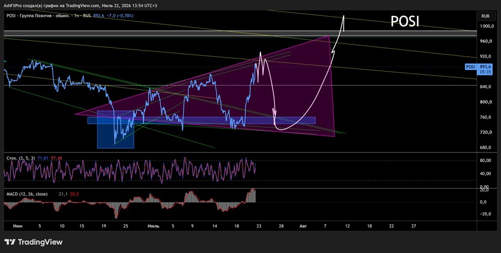Viewport: 501px width, 253px height.
Task: Click the TradingView wordmark link
Action: pos(40,242)
